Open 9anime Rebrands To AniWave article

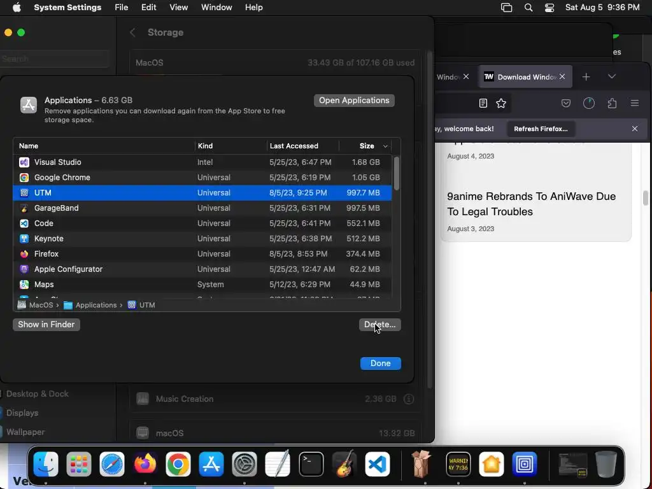532,204
